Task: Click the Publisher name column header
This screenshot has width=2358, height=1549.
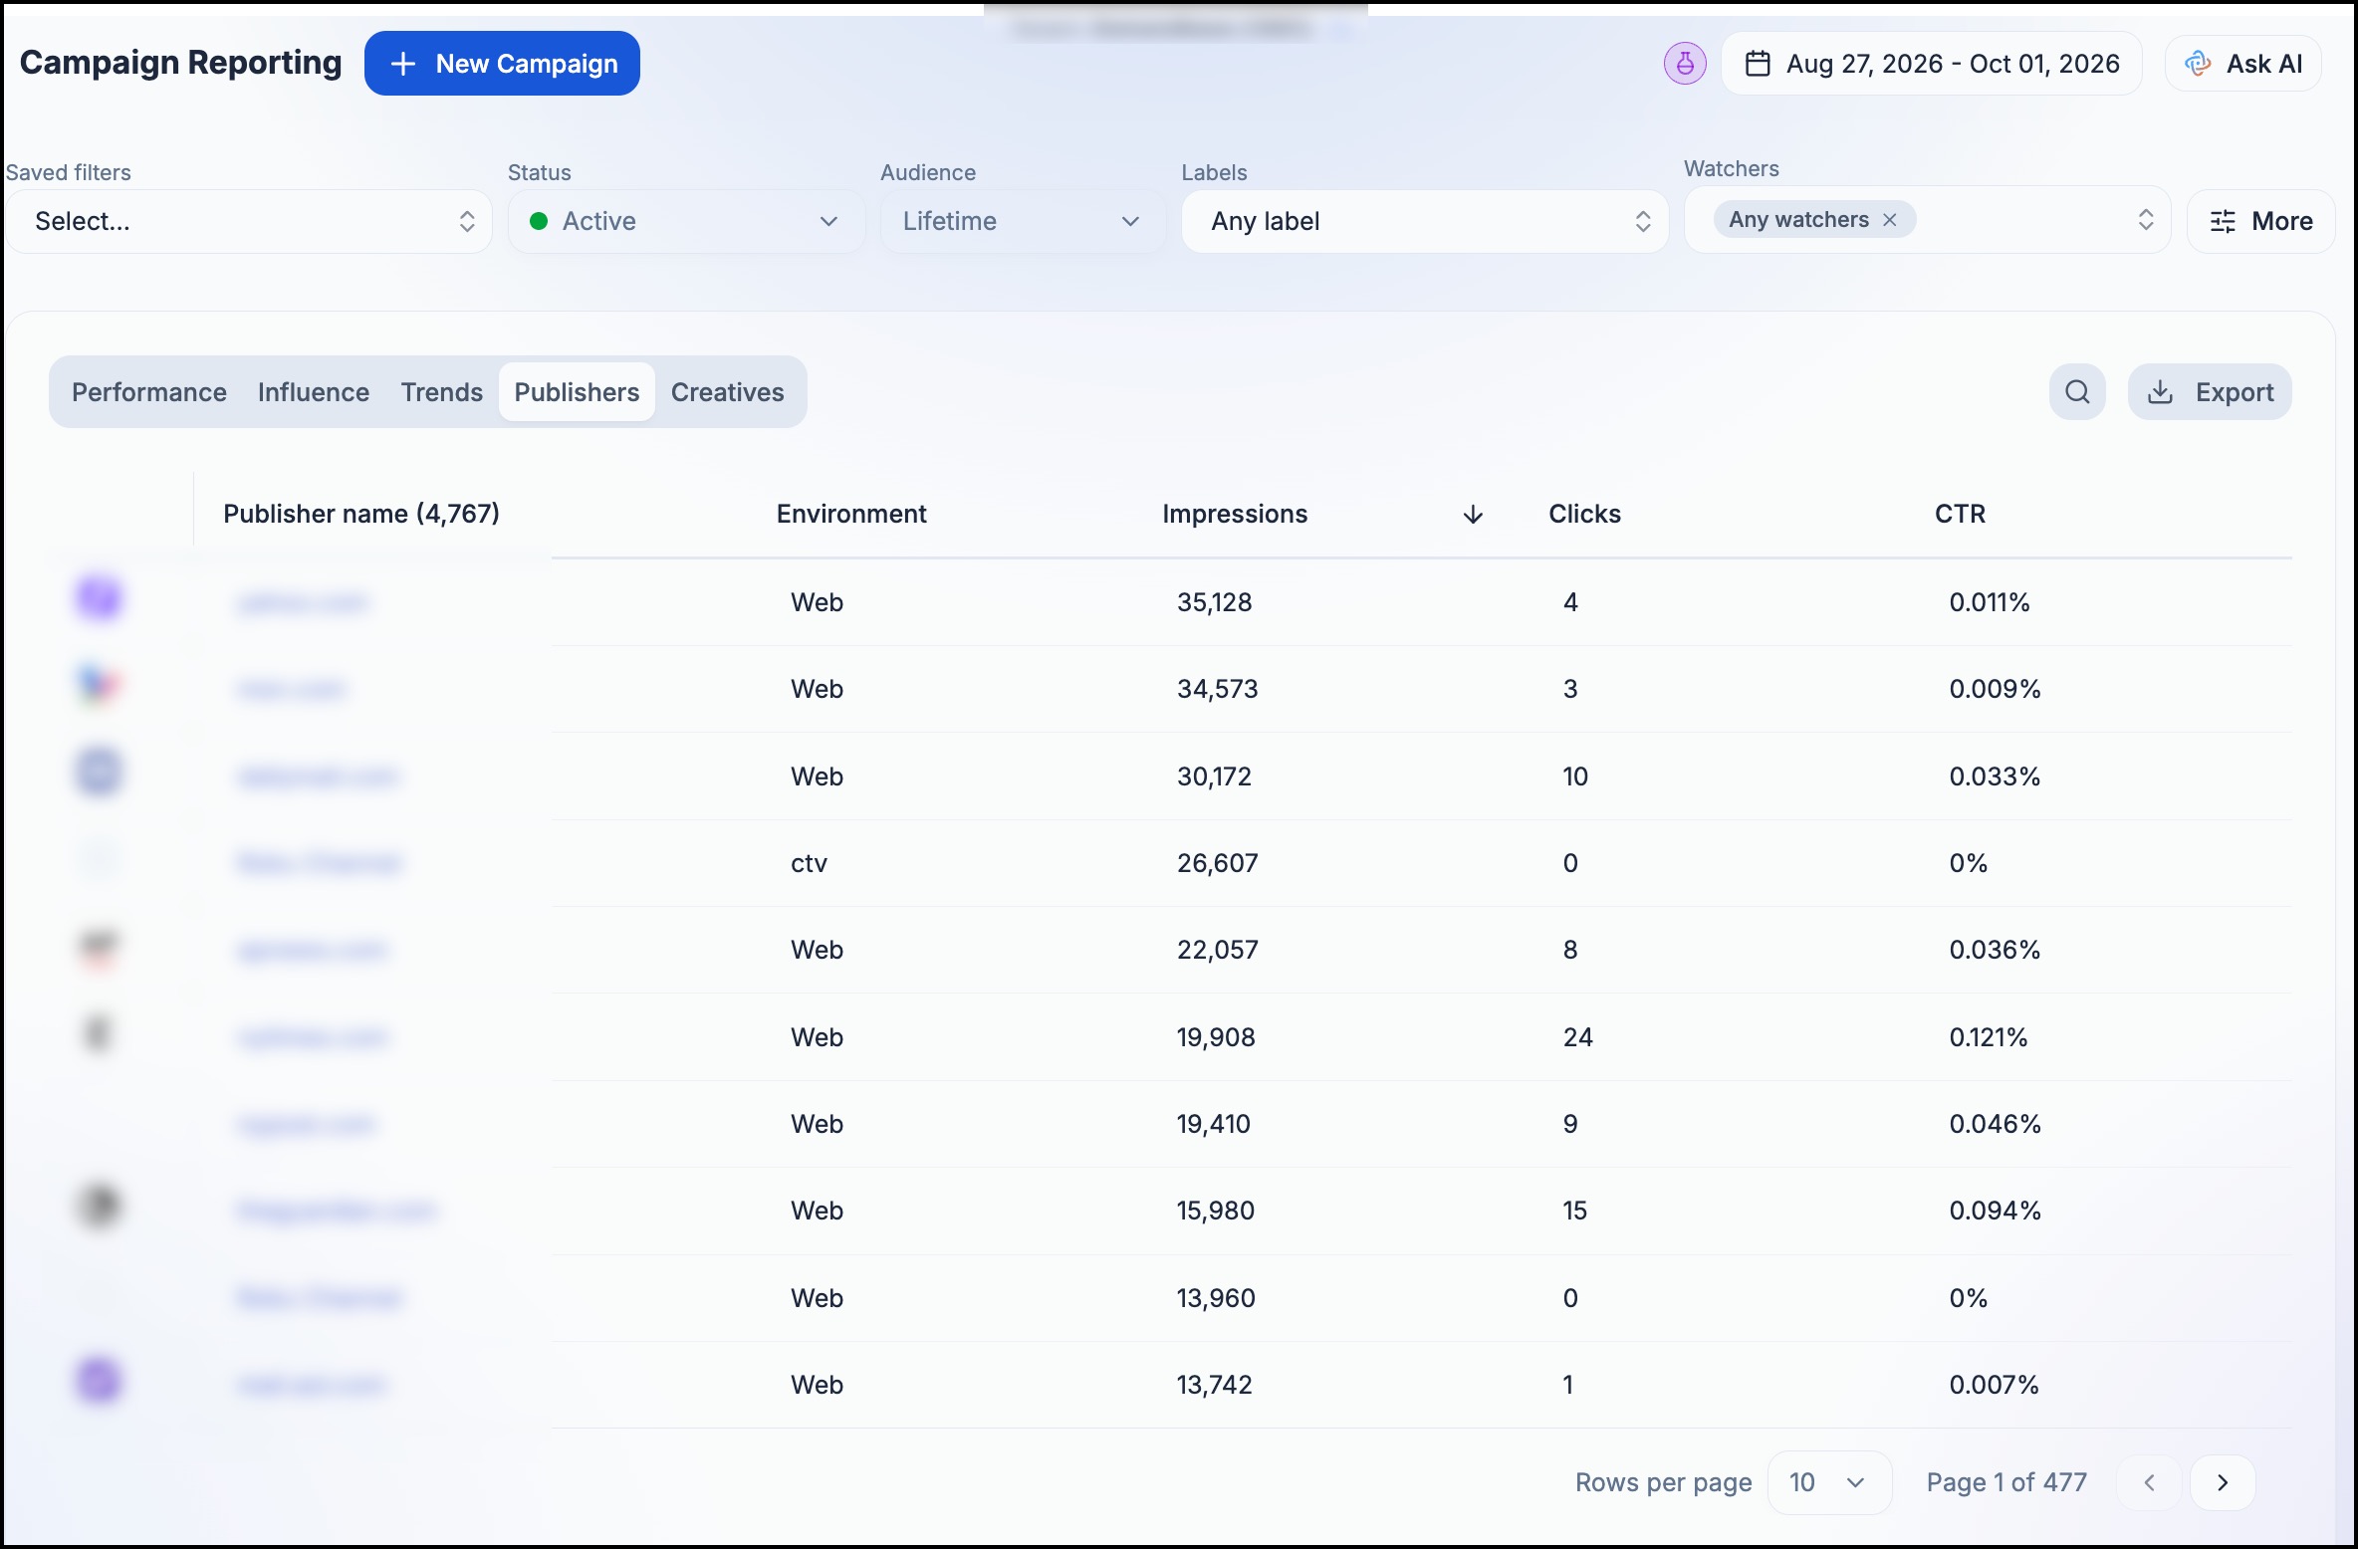Action: tap(361, 514)
